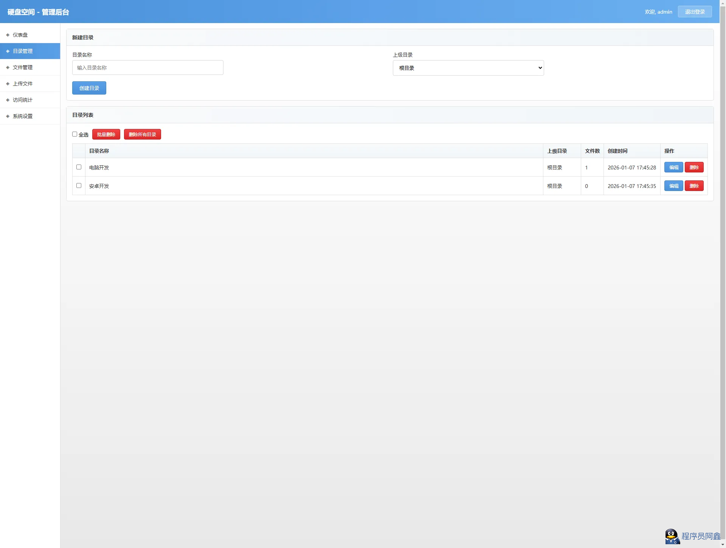Go to 系统设置 in the sidebar
Image resolution: width=726 pixels, height=548 pixels.
click(x=23, y=116)
